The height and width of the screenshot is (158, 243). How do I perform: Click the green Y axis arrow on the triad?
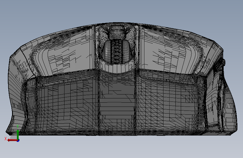(x=18, y=134)
